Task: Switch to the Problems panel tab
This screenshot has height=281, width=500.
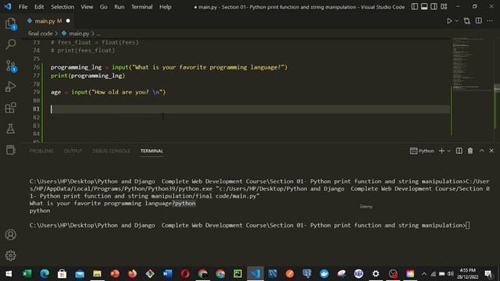Action: 41,151
